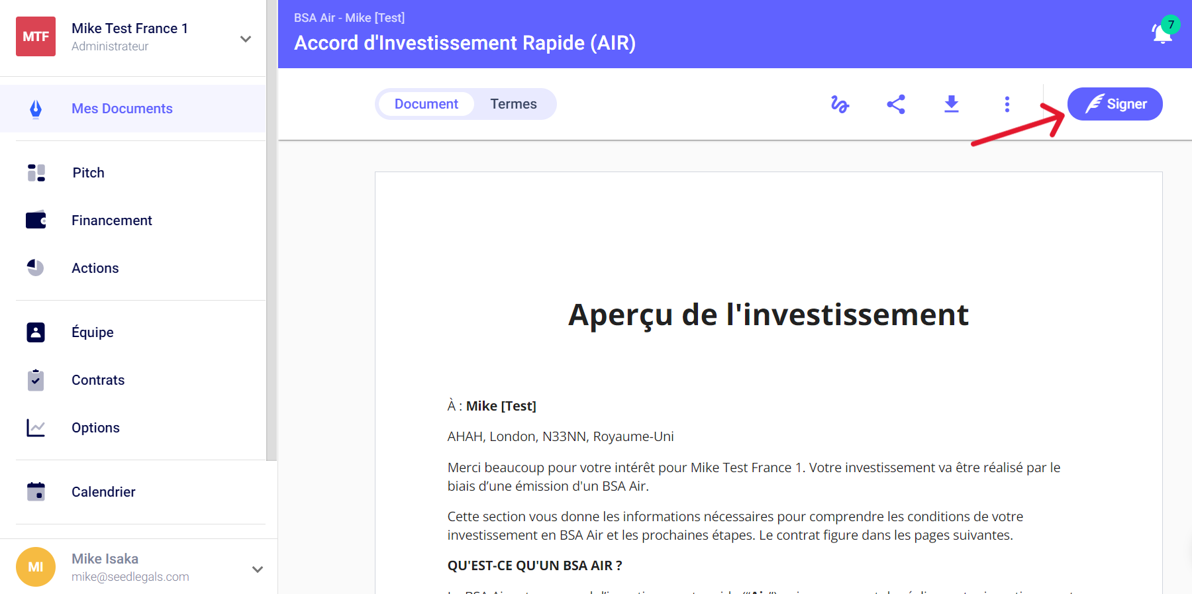Switch to the Termes view toggle

(x=513, y=104)
